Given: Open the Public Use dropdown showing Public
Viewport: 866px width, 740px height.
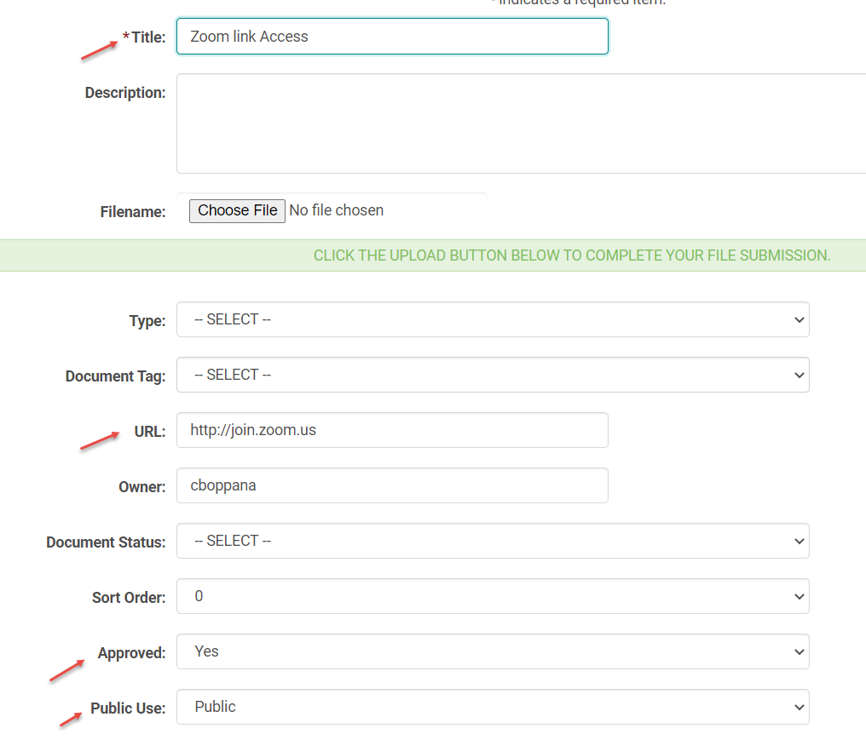Looking at the screenshot, I should click(x=493, y=707).
